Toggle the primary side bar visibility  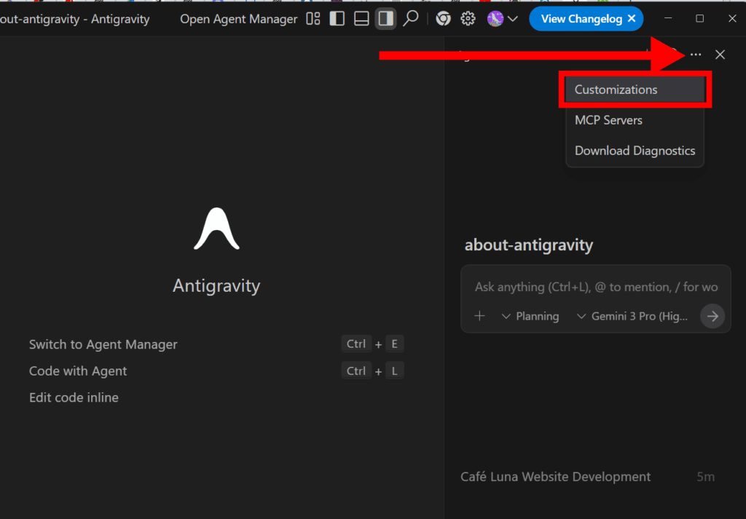click(337, 19)
